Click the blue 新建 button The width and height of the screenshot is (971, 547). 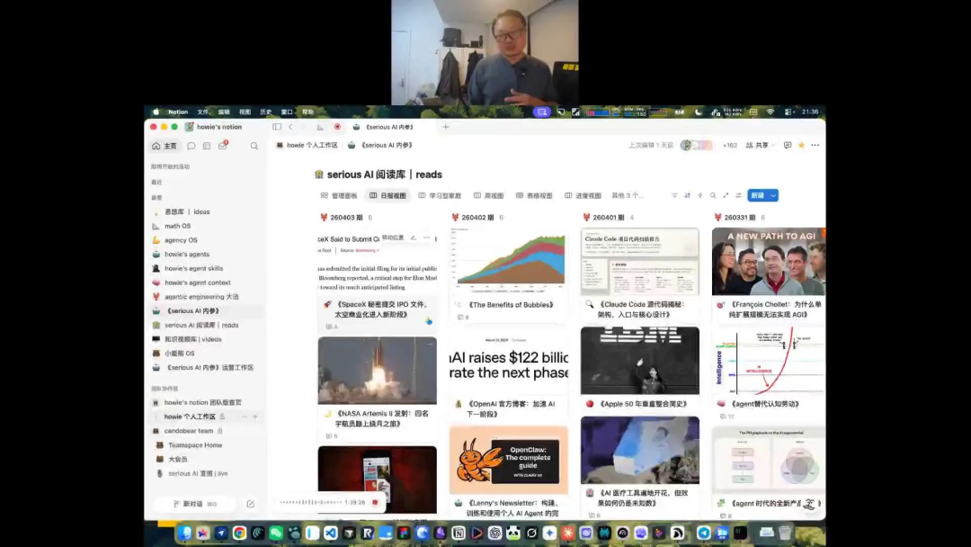[x=757, y=195]
